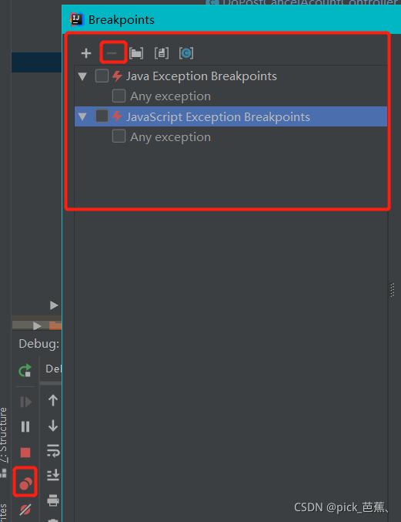The width and height of the screenshot is (401, 522).
Task: Click the print icon in Debug panel
Action: pos(53,500)
